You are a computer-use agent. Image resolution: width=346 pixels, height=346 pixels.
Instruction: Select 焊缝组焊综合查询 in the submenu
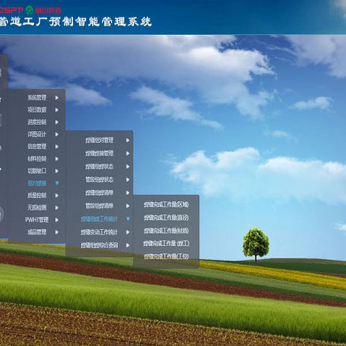pyautogui.click(x=99, y=245)
